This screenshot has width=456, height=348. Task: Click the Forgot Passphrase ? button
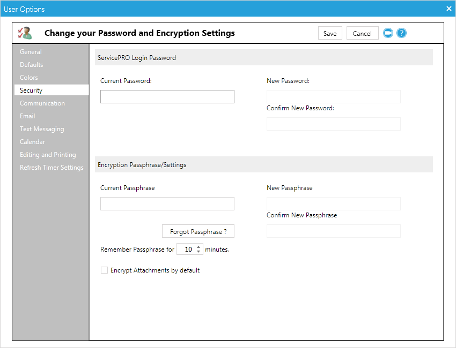pyautogui.click(x=198, y=231)
